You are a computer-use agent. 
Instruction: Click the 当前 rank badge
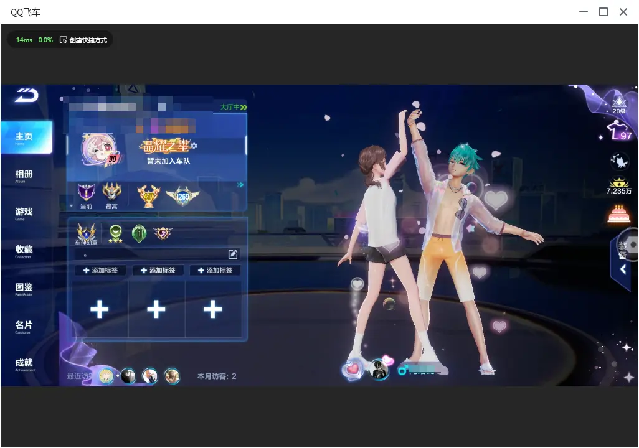pyautogui.click(x=86, y=193)
